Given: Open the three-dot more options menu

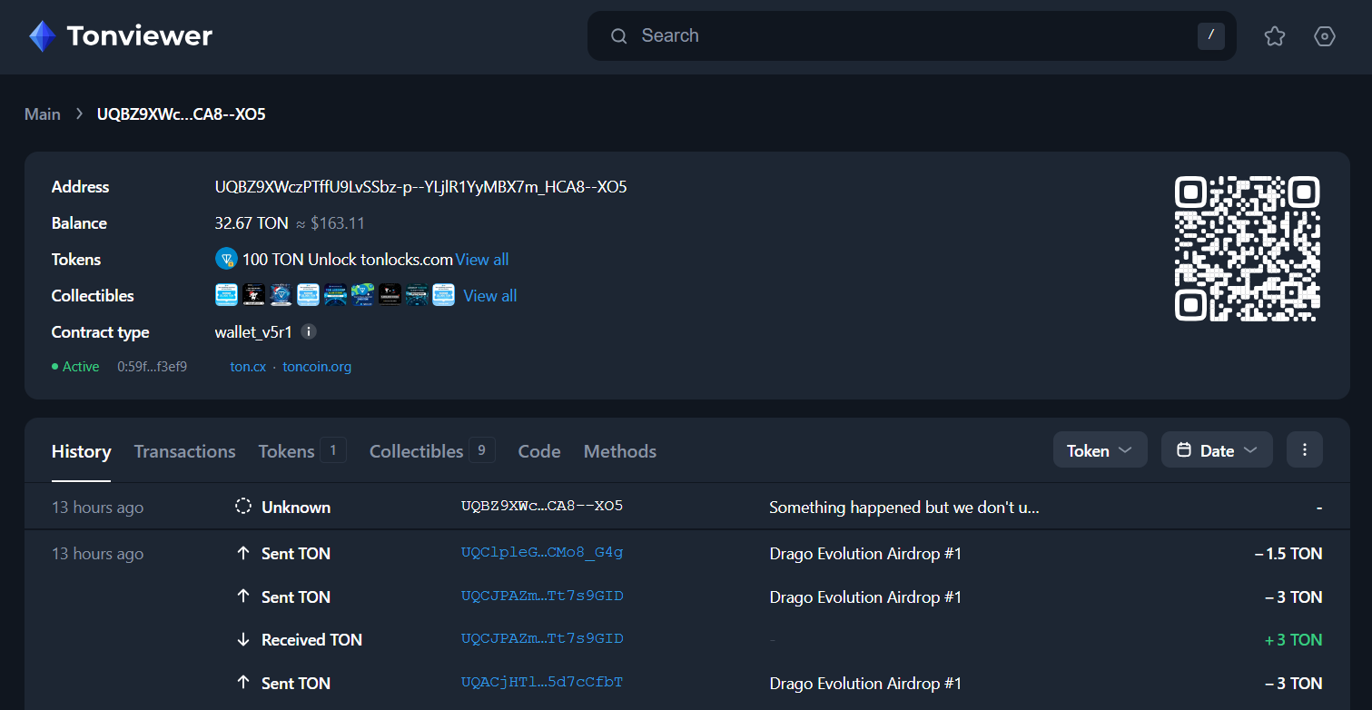Looking at the screenshot, I should [x=1305, y=449].
